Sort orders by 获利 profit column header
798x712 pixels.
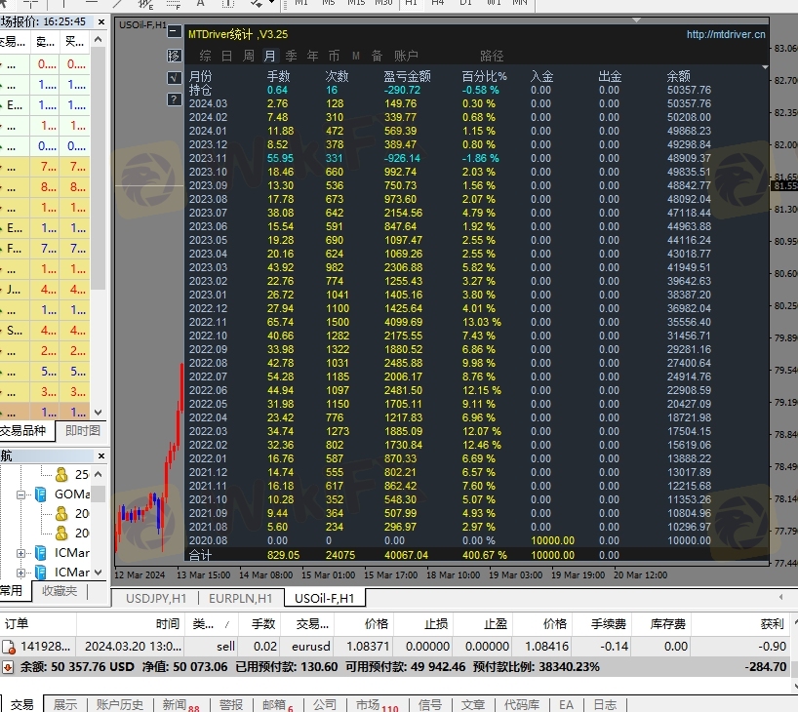pyautogui.click(x=772, y=623)
